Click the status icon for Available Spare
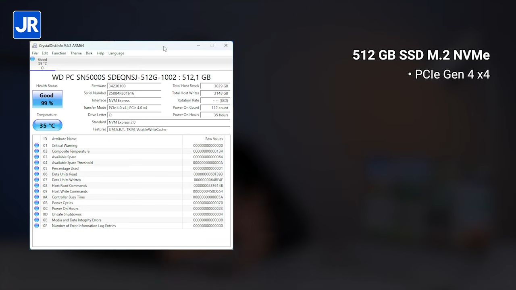The height and width of the screenshot is (290, 516). click(x=37, y=157)
